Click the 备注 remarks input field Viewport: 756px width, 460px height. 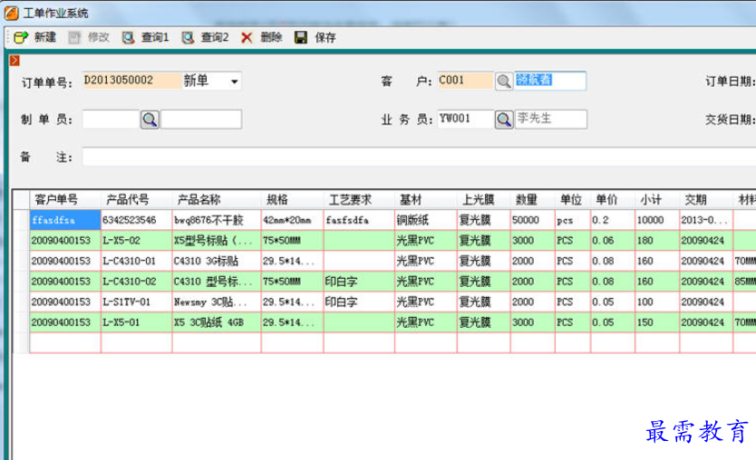(419, 157)
